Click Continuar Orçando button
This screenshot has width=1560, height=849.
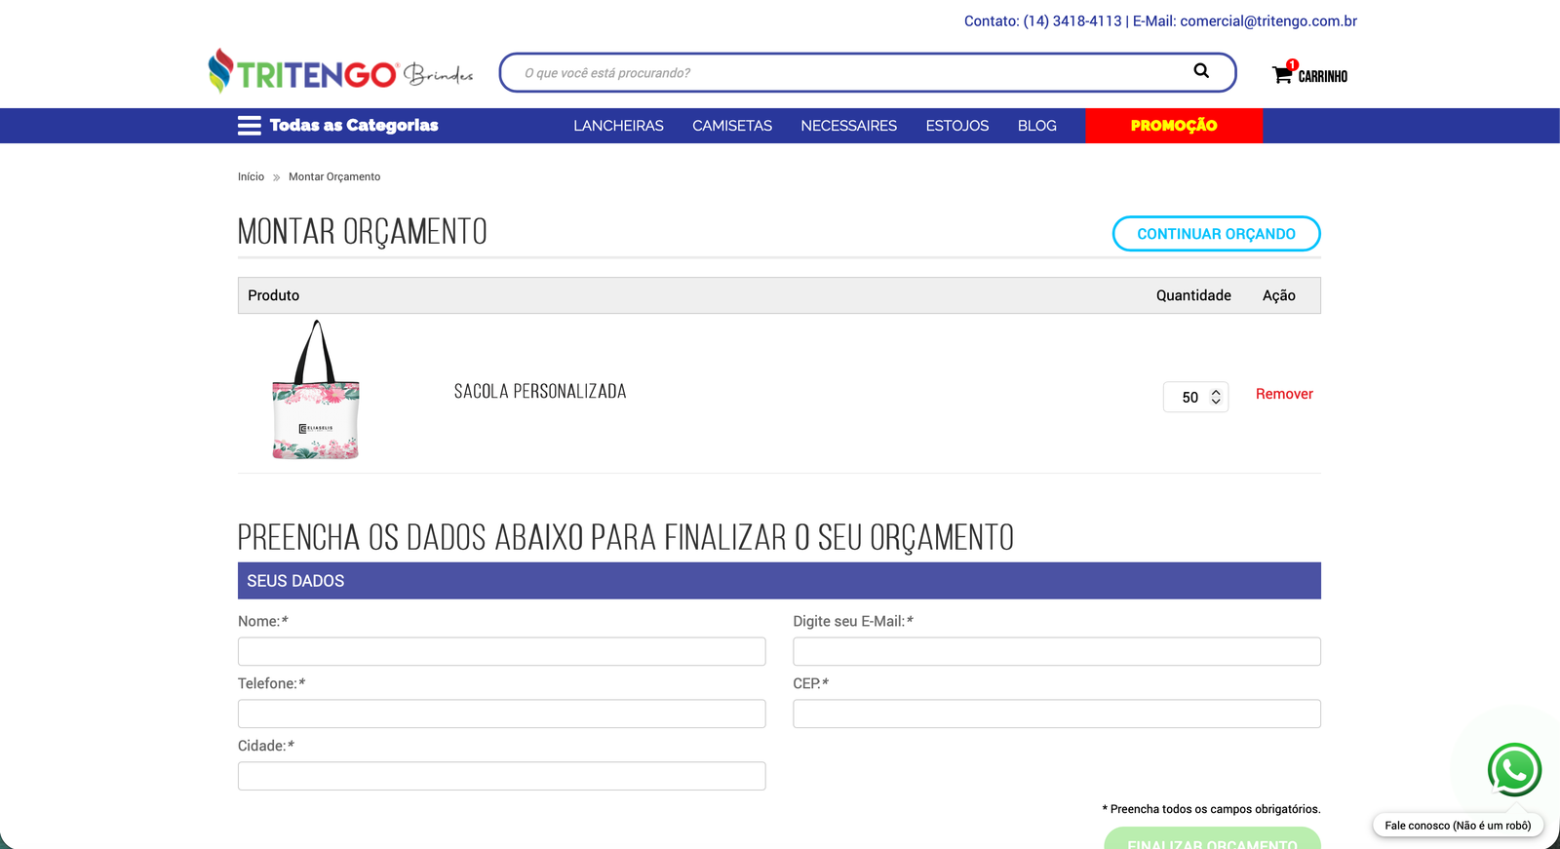point(1216,234)
